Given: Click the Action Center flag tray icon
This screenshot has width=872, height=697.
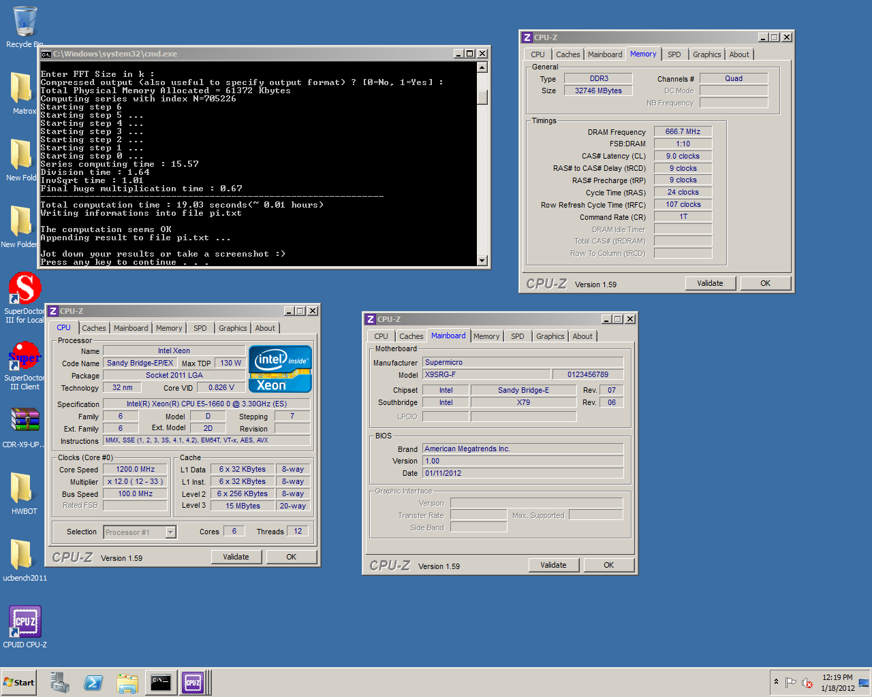Looking at the screenshot, I should [791, 683].
